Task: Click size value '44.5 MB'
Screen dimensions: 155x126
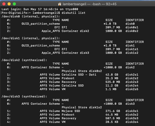Action: pos(112,115)
